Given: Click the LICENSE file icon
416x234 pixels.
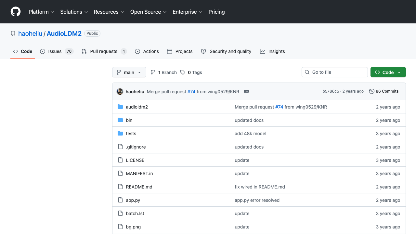Looking at the screenshot, I should pyautogui.click(x=120, y=160).
